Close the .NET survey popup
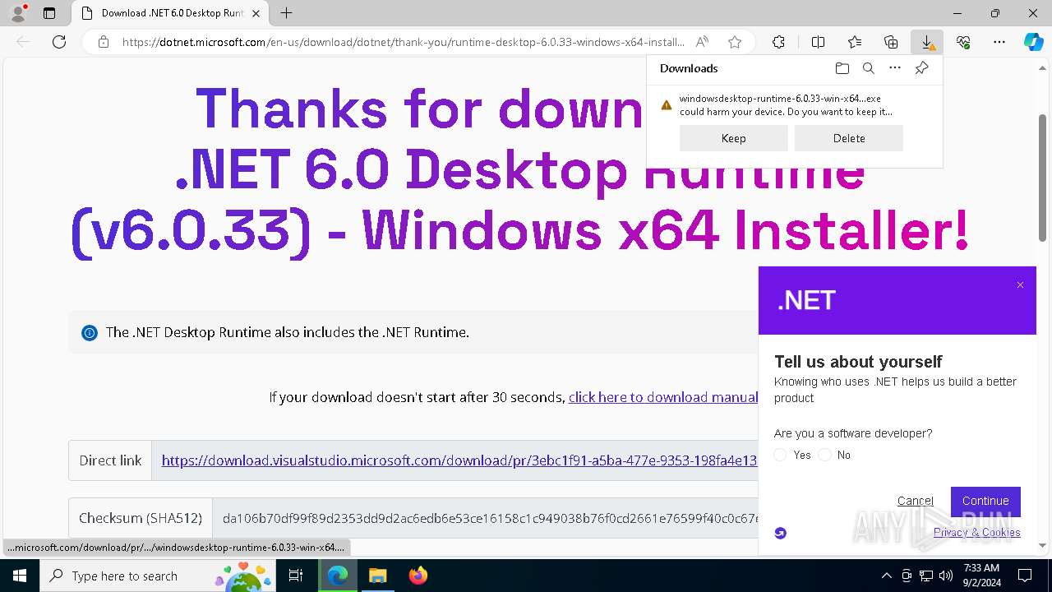The height and width of the screenshot is (592, 1052). (x=1020, y=285)
